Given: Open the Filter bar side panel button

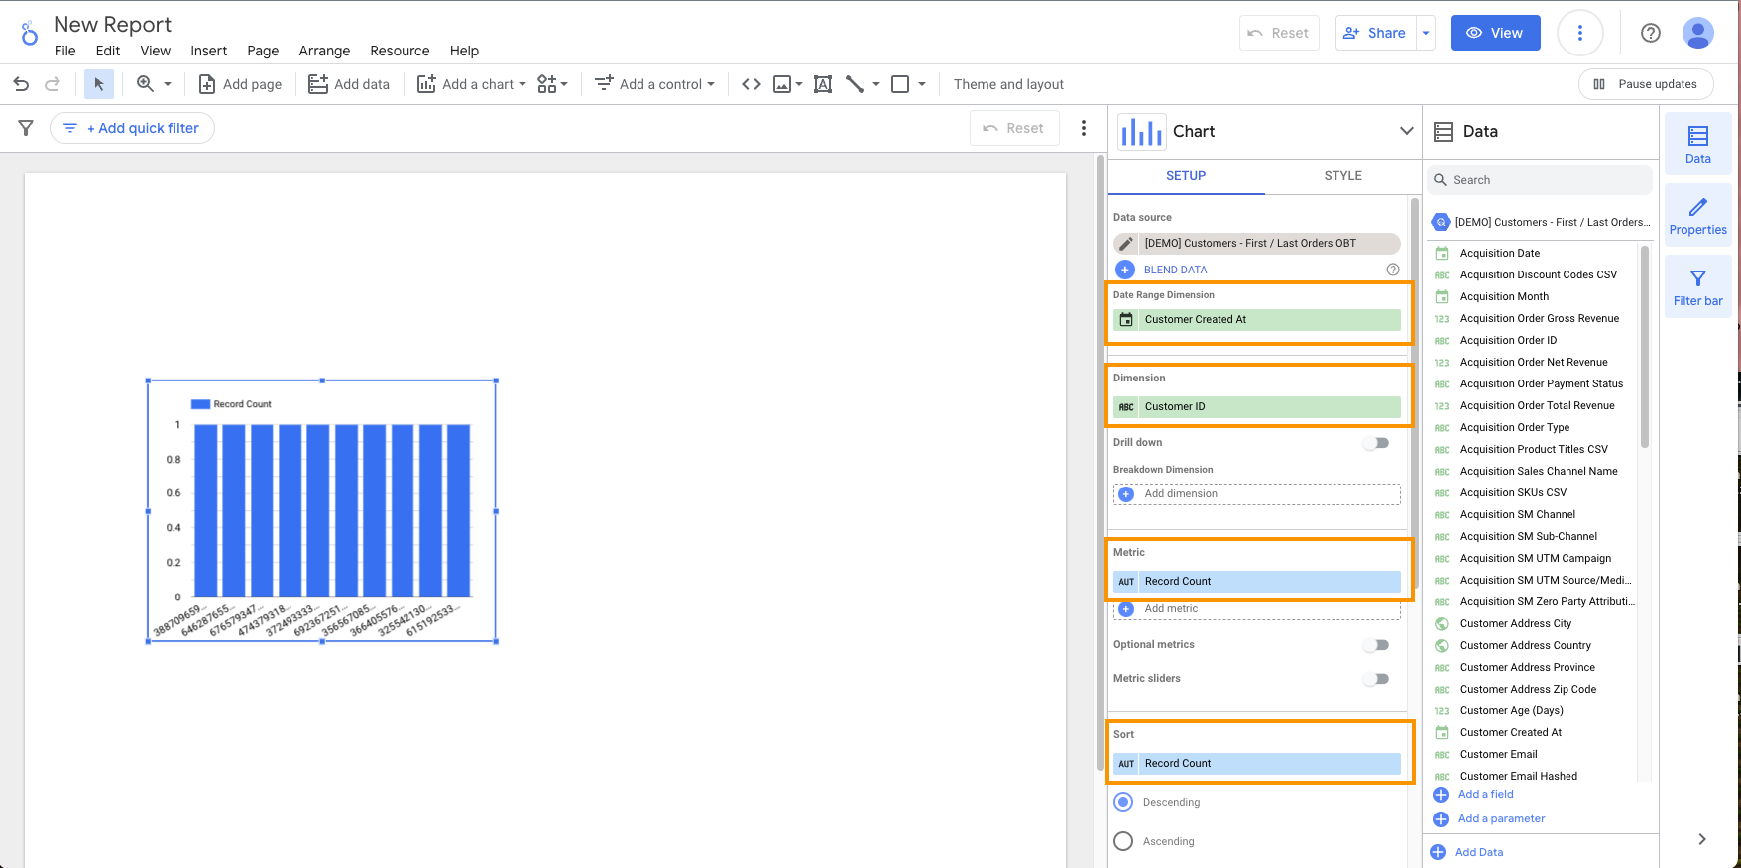Looking at the screenshot, I should 1698,286.
